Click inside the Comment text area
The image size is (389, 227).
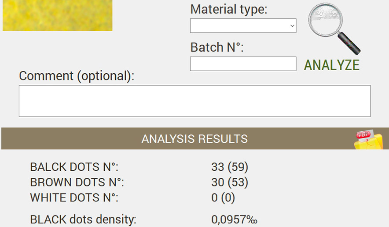pos(195,101)
